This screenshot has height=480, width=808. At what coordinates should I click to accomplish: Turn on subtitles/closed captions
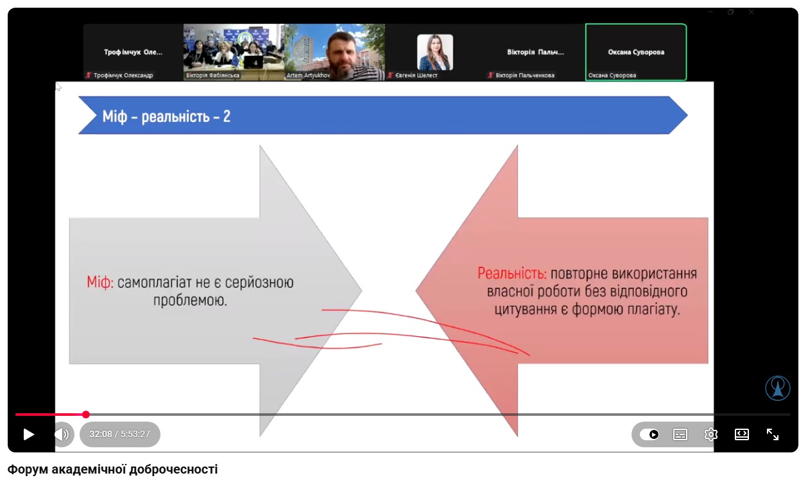[x=680, y=434]
